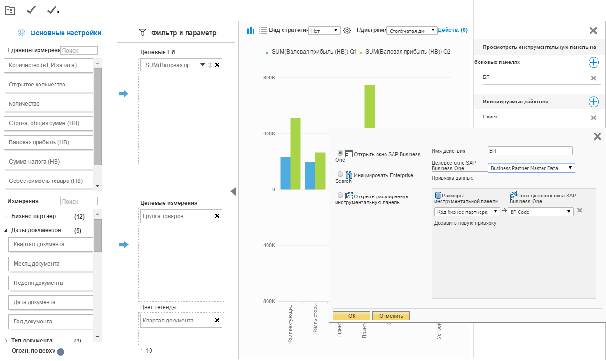Move the Огран. по верху slider handle
This screenshot has height=361, width=606.
point(60,352)
